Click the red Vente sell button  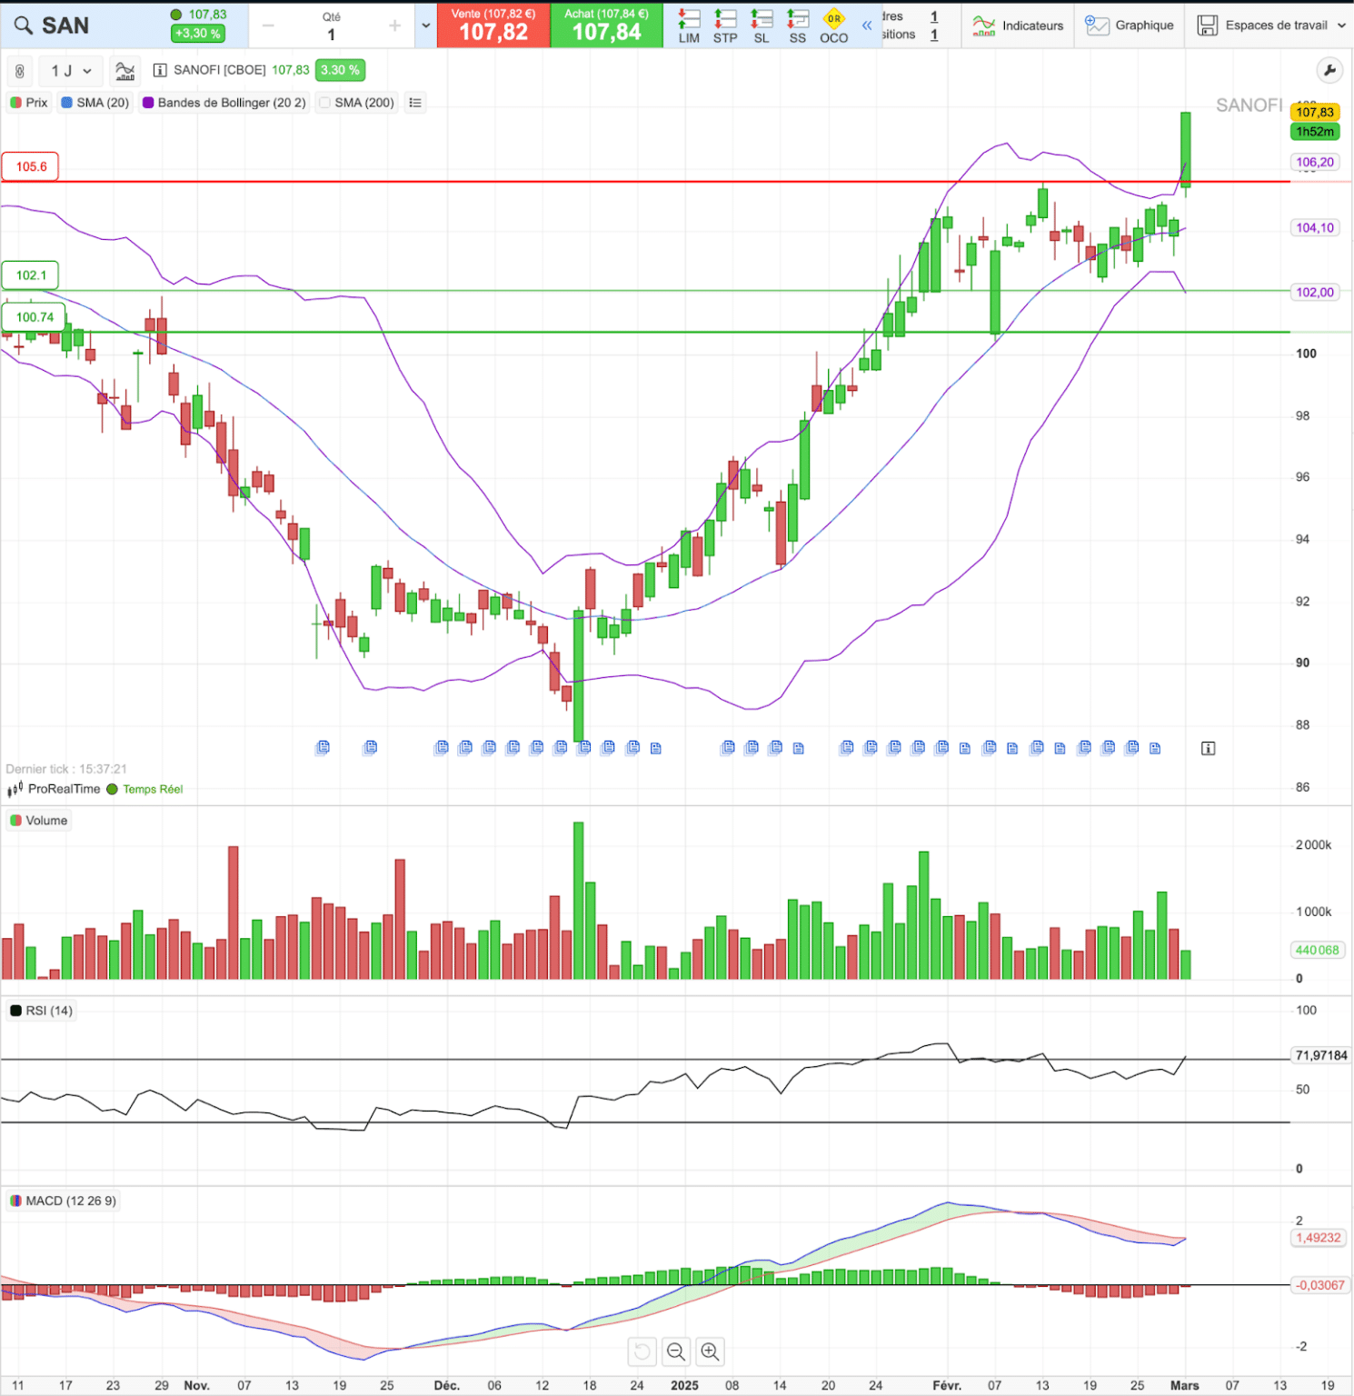tap(493, 25)
